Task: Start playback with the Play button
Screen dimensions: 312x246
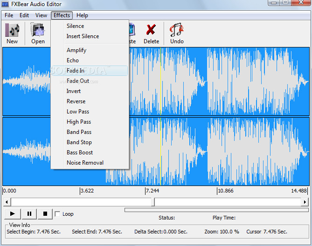Action: pos(12,213)
